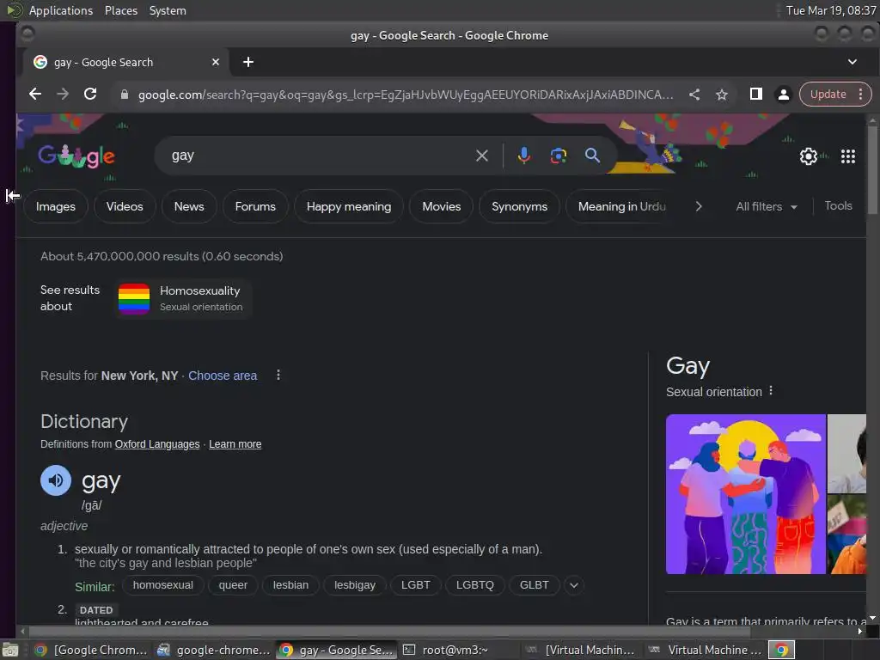Open search Tools

click(x=838, y=206)
